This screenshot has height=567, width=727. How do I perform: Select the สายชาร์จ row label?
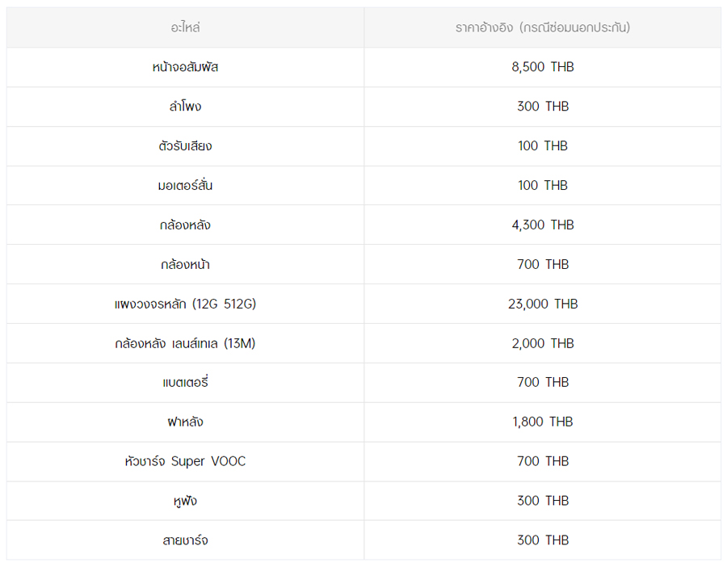pyautogui.click(x=185, y=541)
